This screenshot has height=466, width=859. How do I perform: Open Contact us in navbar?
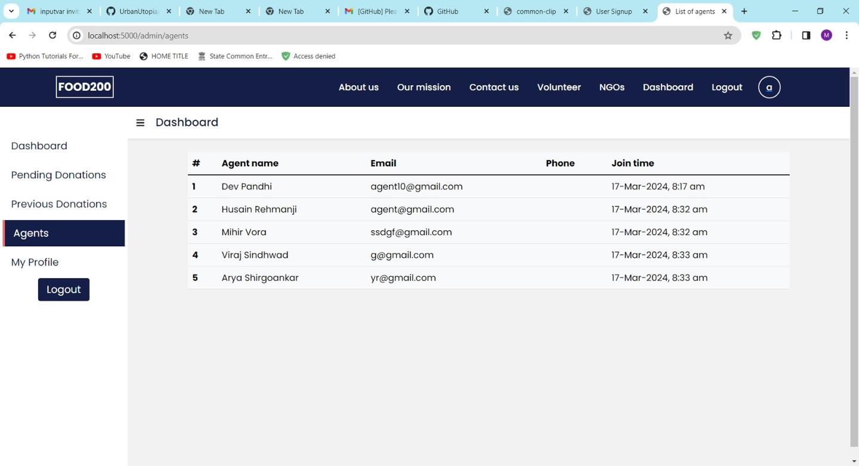494,87
